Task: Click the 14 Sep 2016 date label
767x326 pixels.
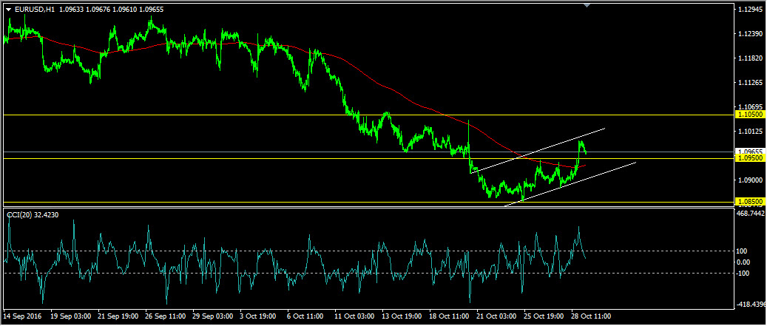Action: click(22, 316)
